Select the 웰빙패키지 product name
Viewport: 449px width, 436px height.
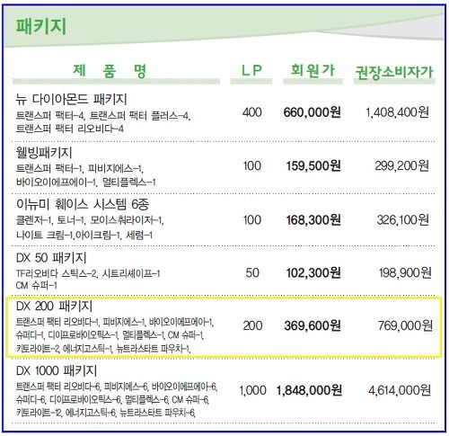pos(44,153)
